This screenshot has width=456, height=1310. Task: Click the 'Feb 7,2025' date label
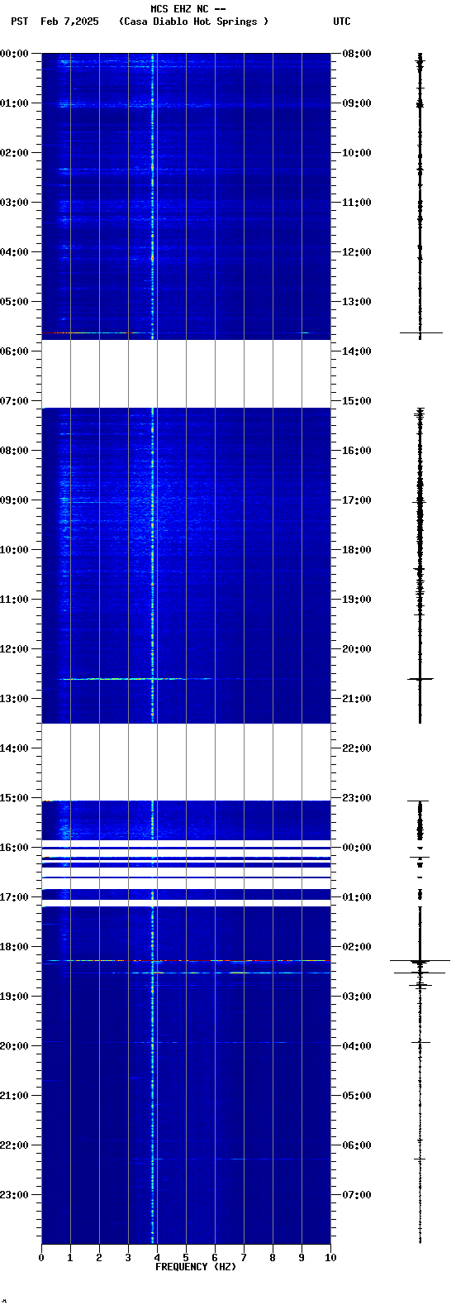69,22
